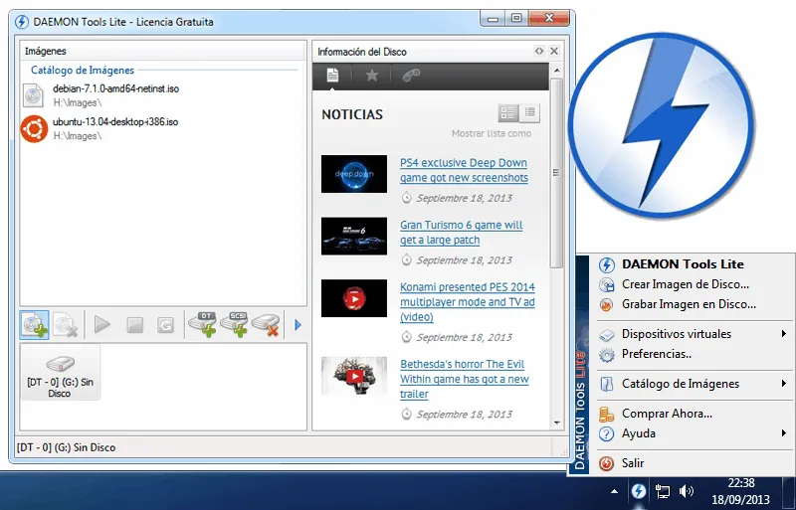Expand the toolbar overflow blue arrow
The width and height of the screenshot is (796, 510).
pyautogui.click(x=297, y=324)
